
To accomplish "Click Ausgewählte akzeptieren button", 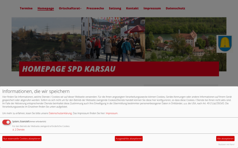I will click(x=129, y=139).
